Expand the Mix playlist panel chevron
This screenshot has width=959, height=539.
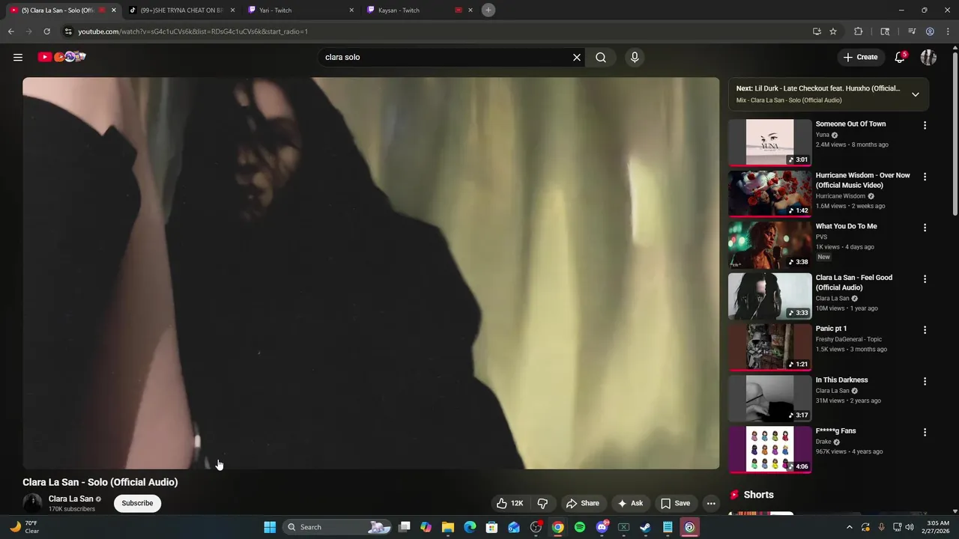point(916,94)
